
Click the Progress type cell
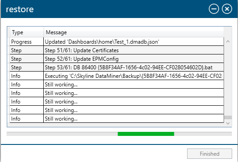pyautogui.click(x=27, y=42)
